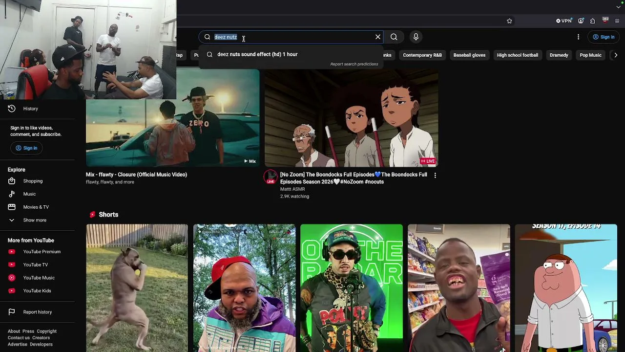Open the Boondocks live stream thumbnail
Image resolution: width=625 pixels, height=352 pixels.
(352, 118)
